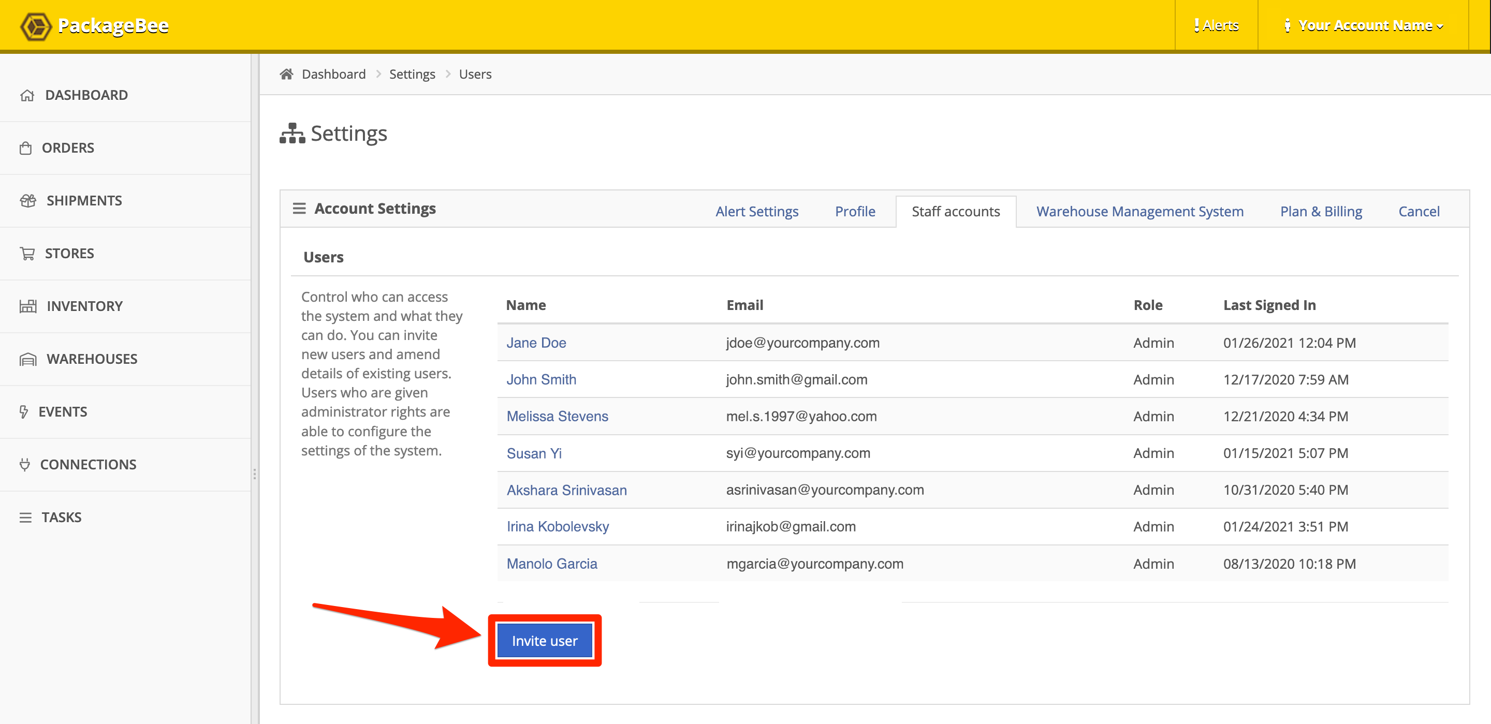Image resolution: width=1491 pixels, height=724 pixels.
Task: Click the Admin role for Susan Yi
Action: pos(1153,453)
